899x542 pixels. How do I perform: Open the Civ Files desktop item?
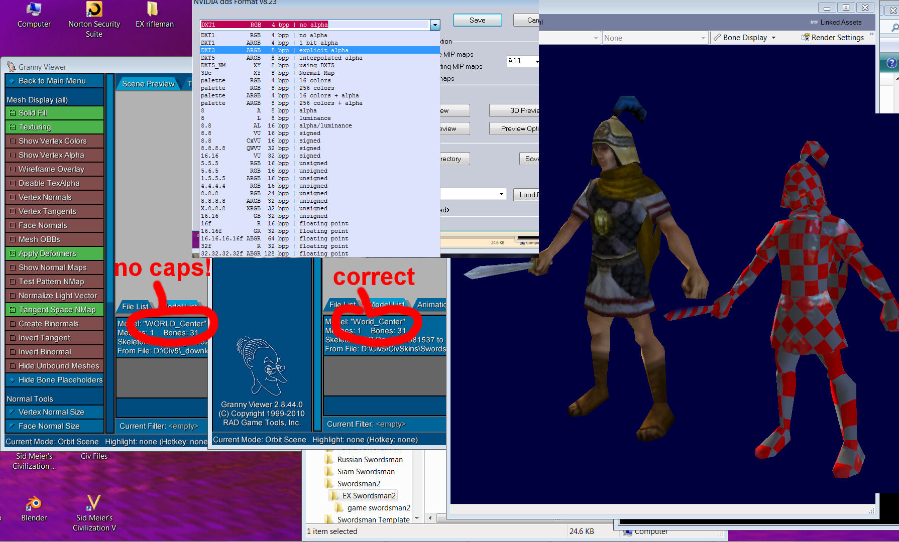click(94, 456)
